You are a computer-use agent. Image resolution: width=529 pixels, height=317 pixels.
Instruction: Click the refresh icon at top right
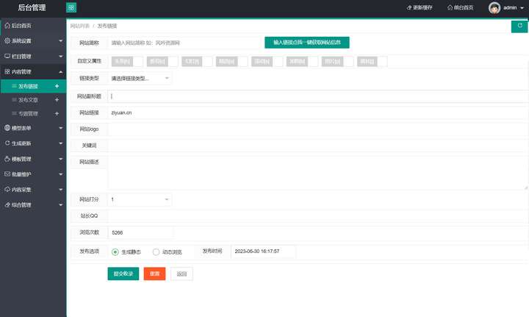[519, 26]
